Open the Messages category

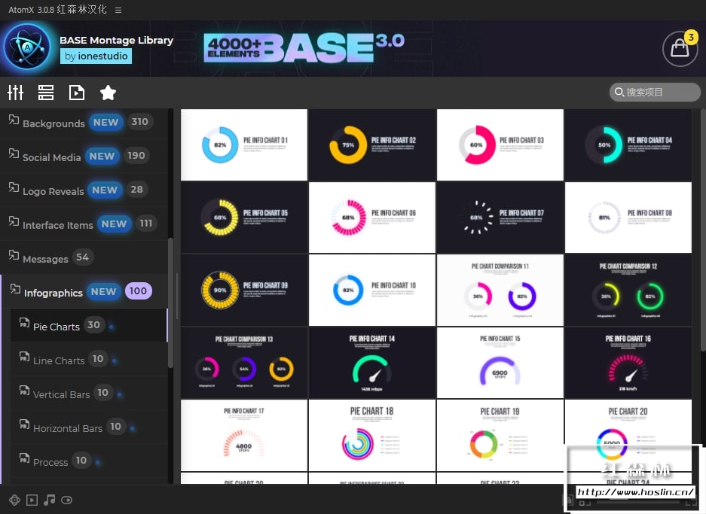coord(84,257)
